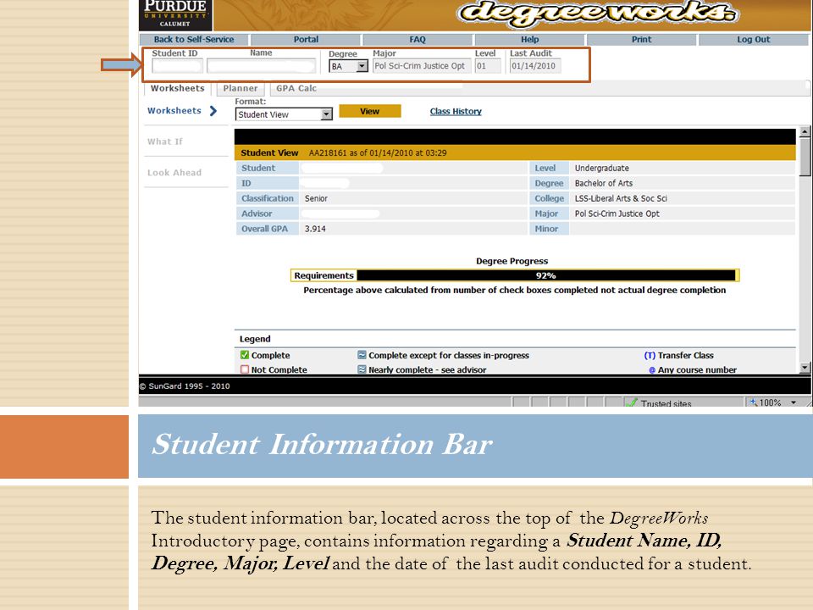813x610 pixels.
Task: Click the Student View header audit text
Action: click(x=378, y=153)
